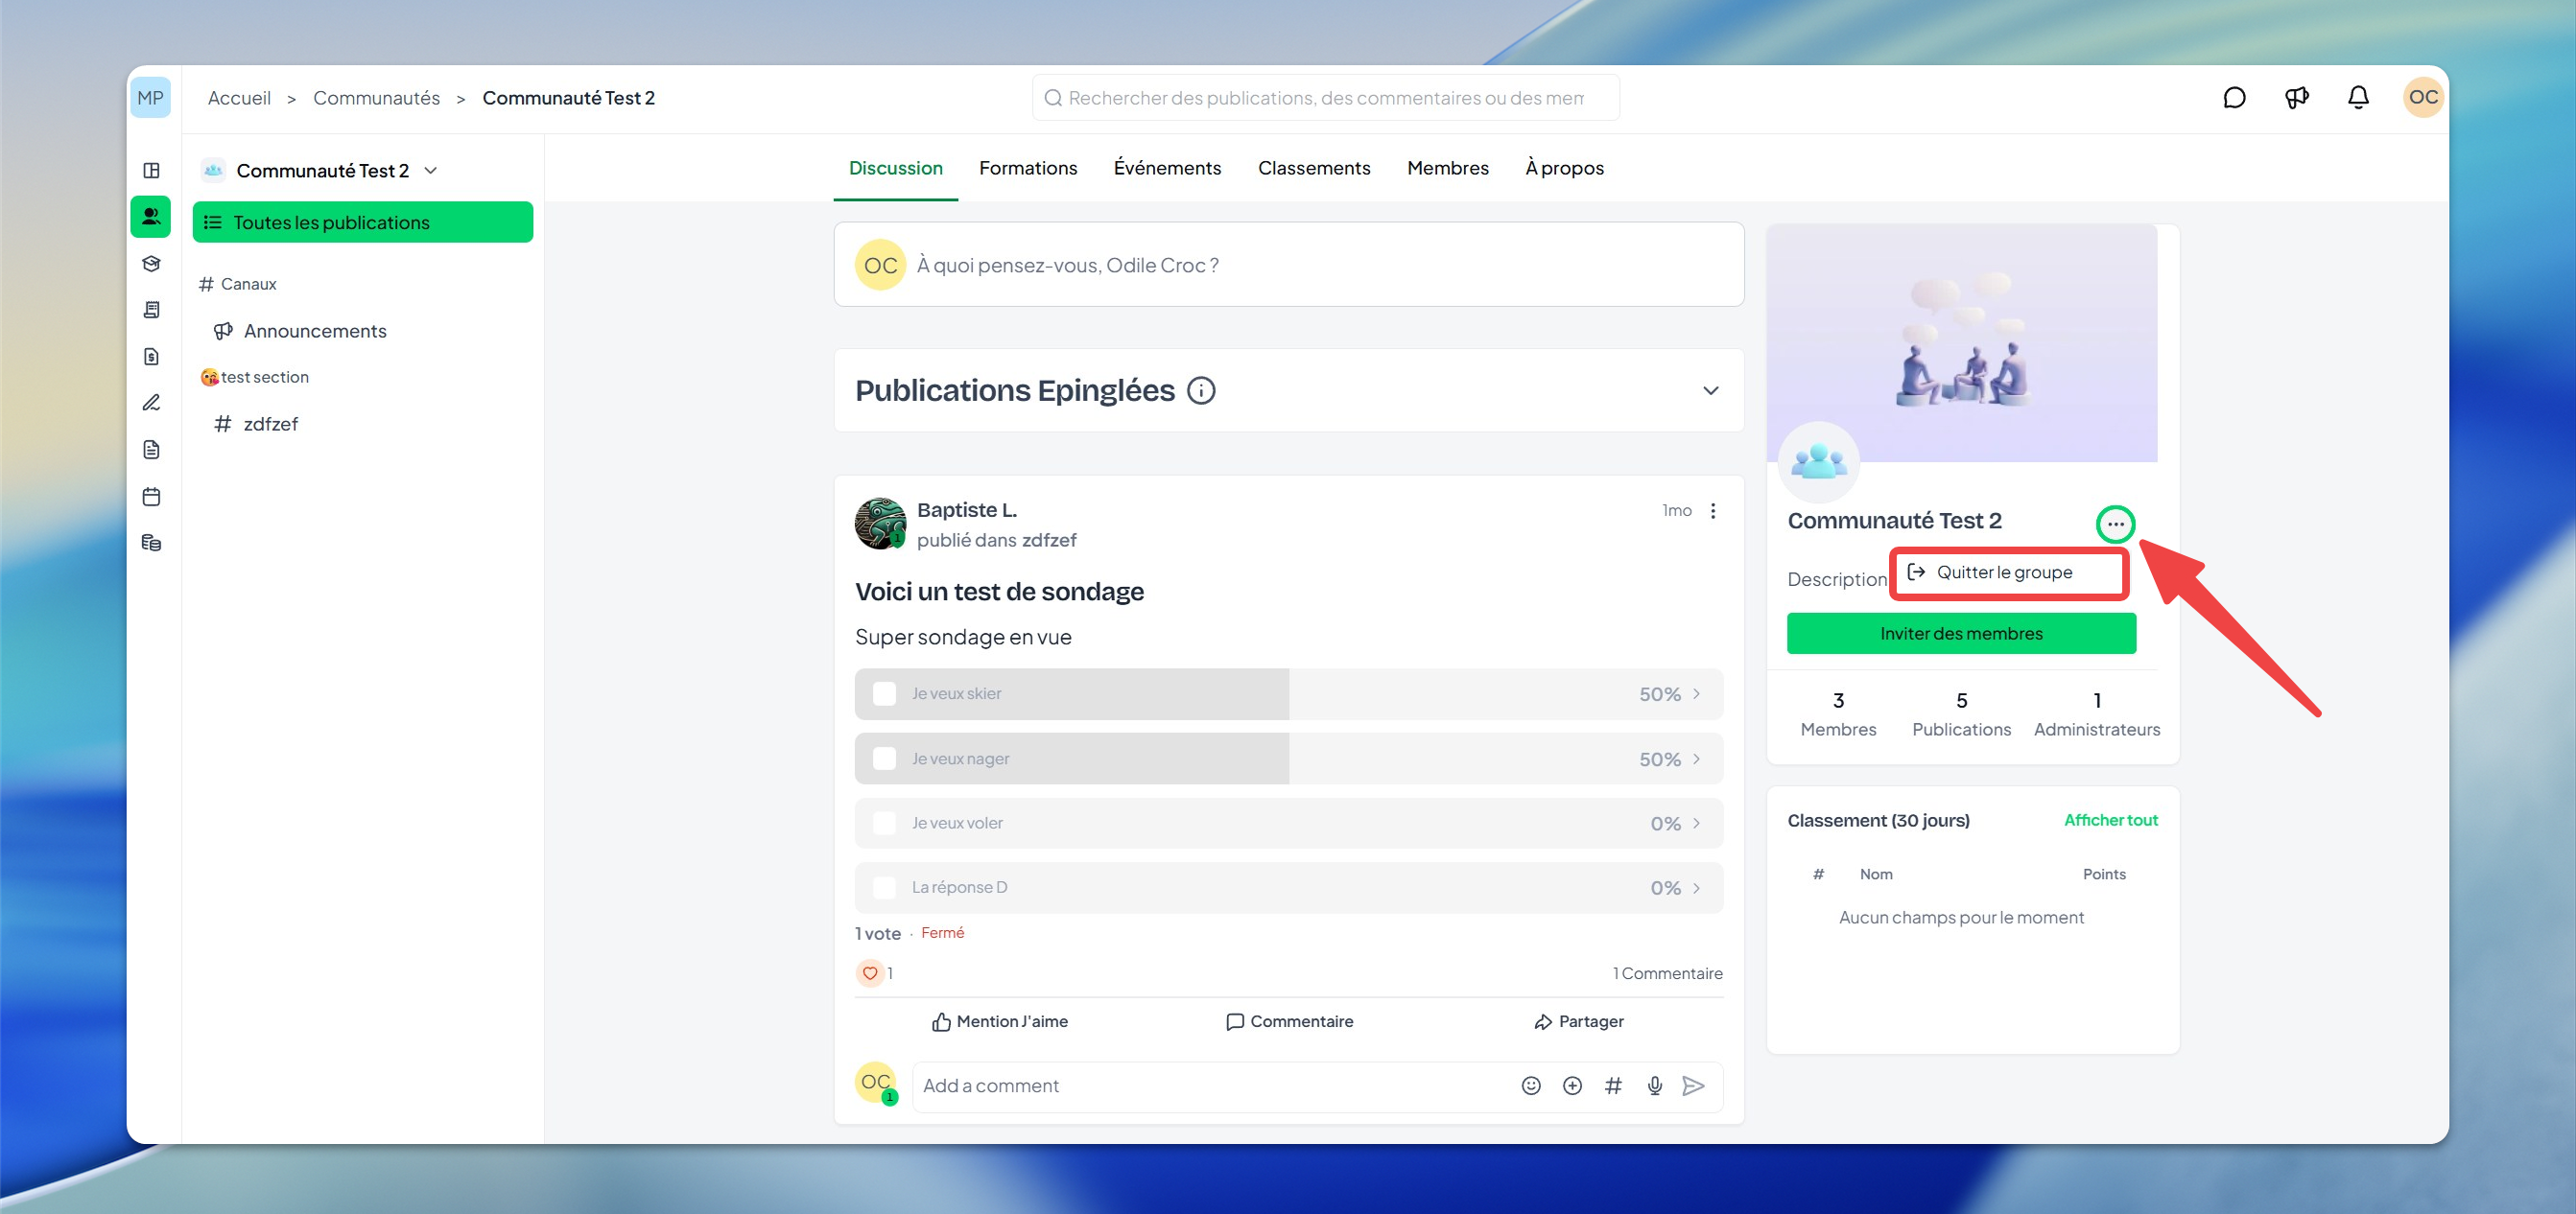Click the plus attachment icon in comment box
The width and height of the screenshot is (2576, 1214).
pyautogui.click(x=1572, y=1086)
